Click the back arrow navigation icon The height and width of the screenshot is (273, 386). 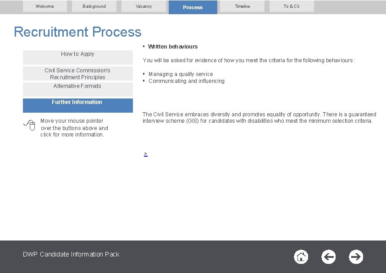(328, 257)
